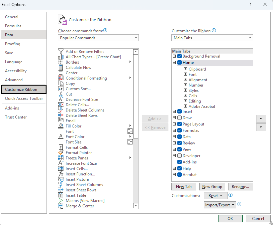
Task: Click the commands list scroll down arrow
Action: coord(136,206)
